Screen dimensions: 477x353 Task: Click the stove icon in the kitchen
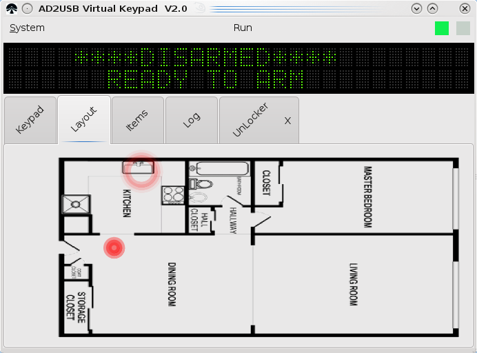click(x=173, y=195)
